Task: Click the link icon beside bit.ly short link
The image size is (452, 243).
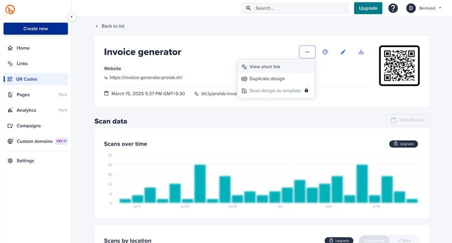Action: click(x=196, y=94)
